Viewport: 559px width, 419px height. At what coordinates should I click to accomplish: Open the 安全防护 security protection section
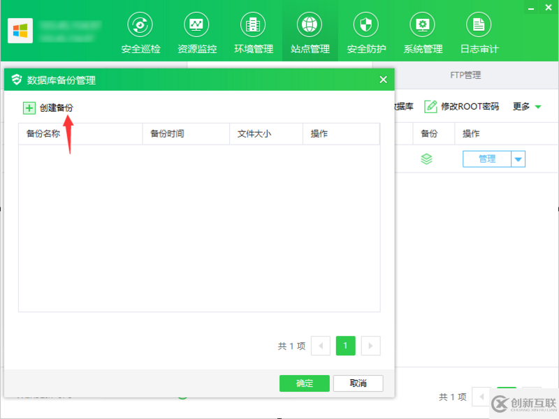click(366, 33)
